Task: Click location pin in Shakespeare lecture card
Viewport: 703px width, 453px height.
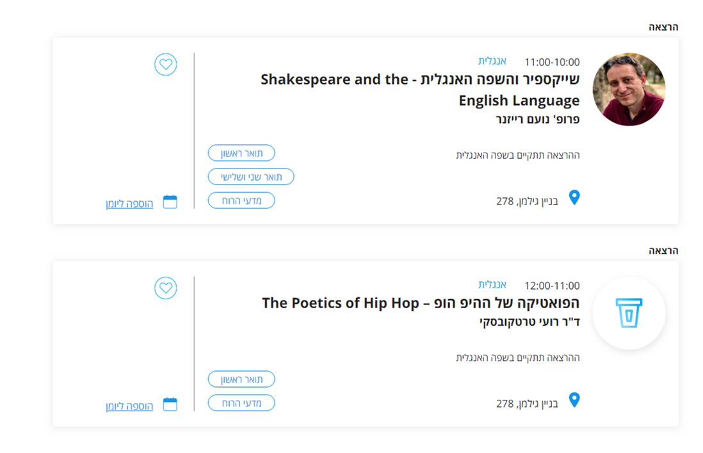Action: point(574,197)
